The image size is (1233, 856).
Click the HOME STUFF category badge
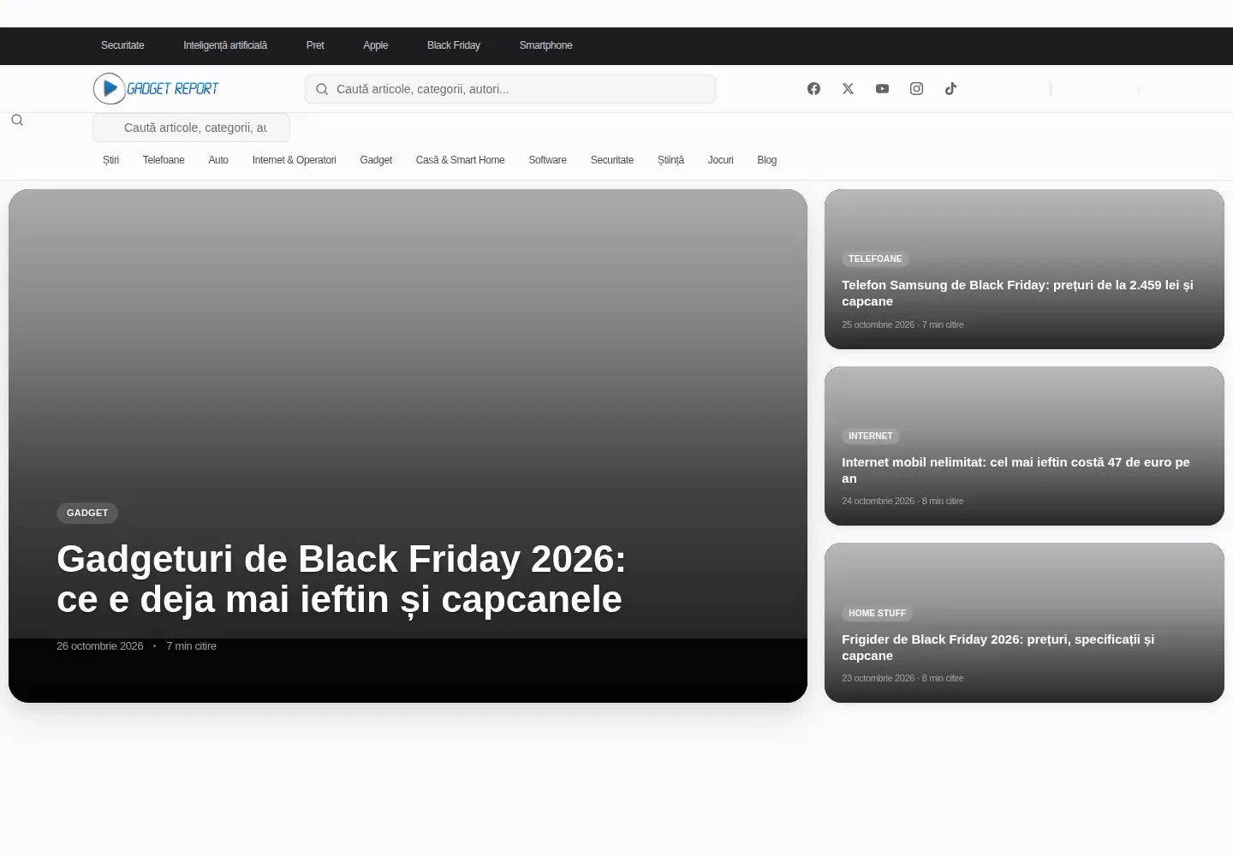877,613
